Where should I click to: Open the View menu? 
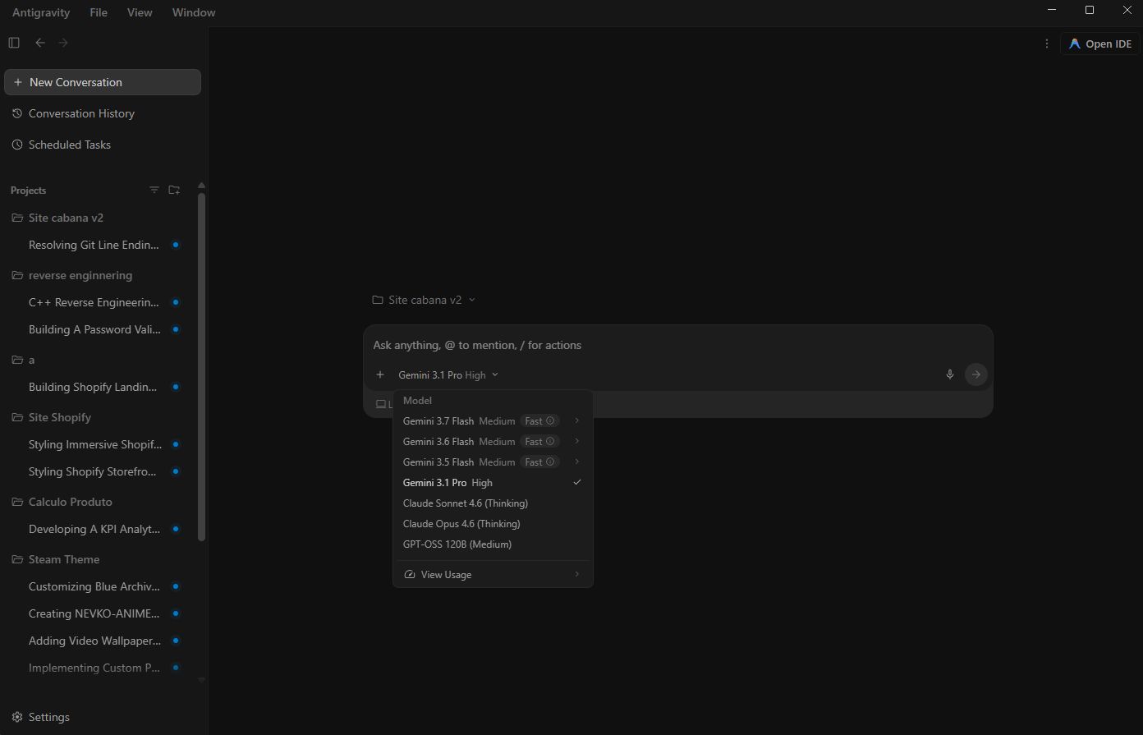140,12
